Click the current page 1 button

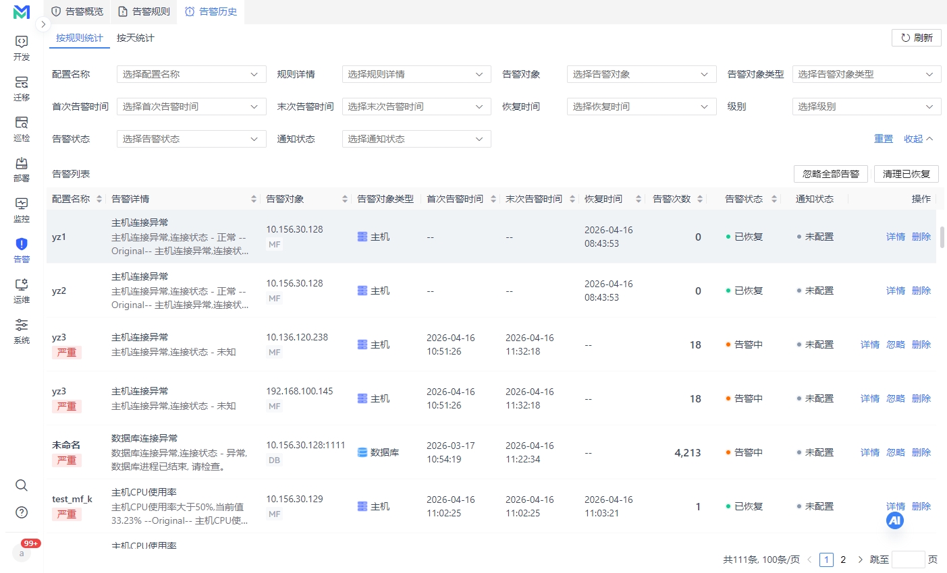tap(826, 560)
